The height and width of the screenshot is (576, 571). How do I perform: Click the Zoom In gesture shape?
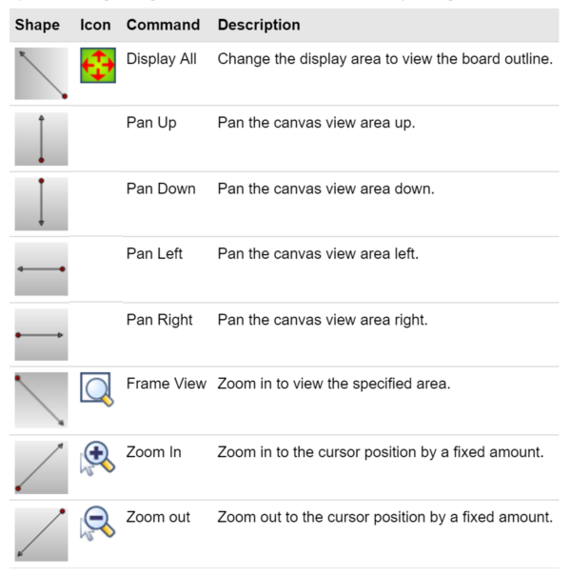41,467
